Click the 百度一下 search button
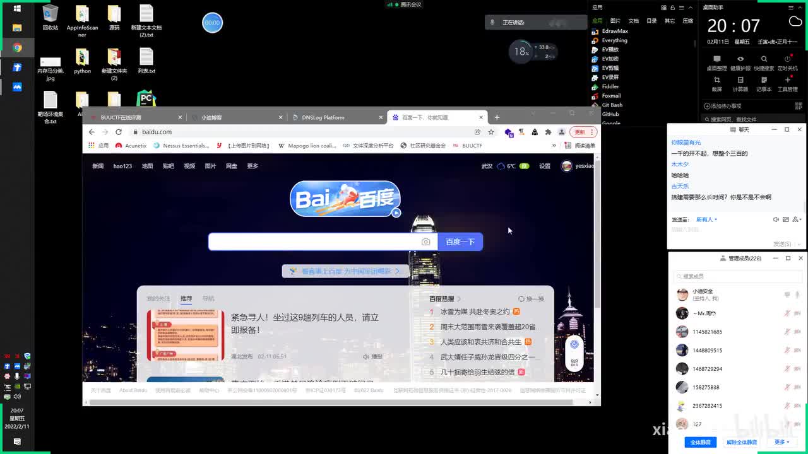Image resolution: width=808 pixels, height=454 pixels. click(460, 242)
